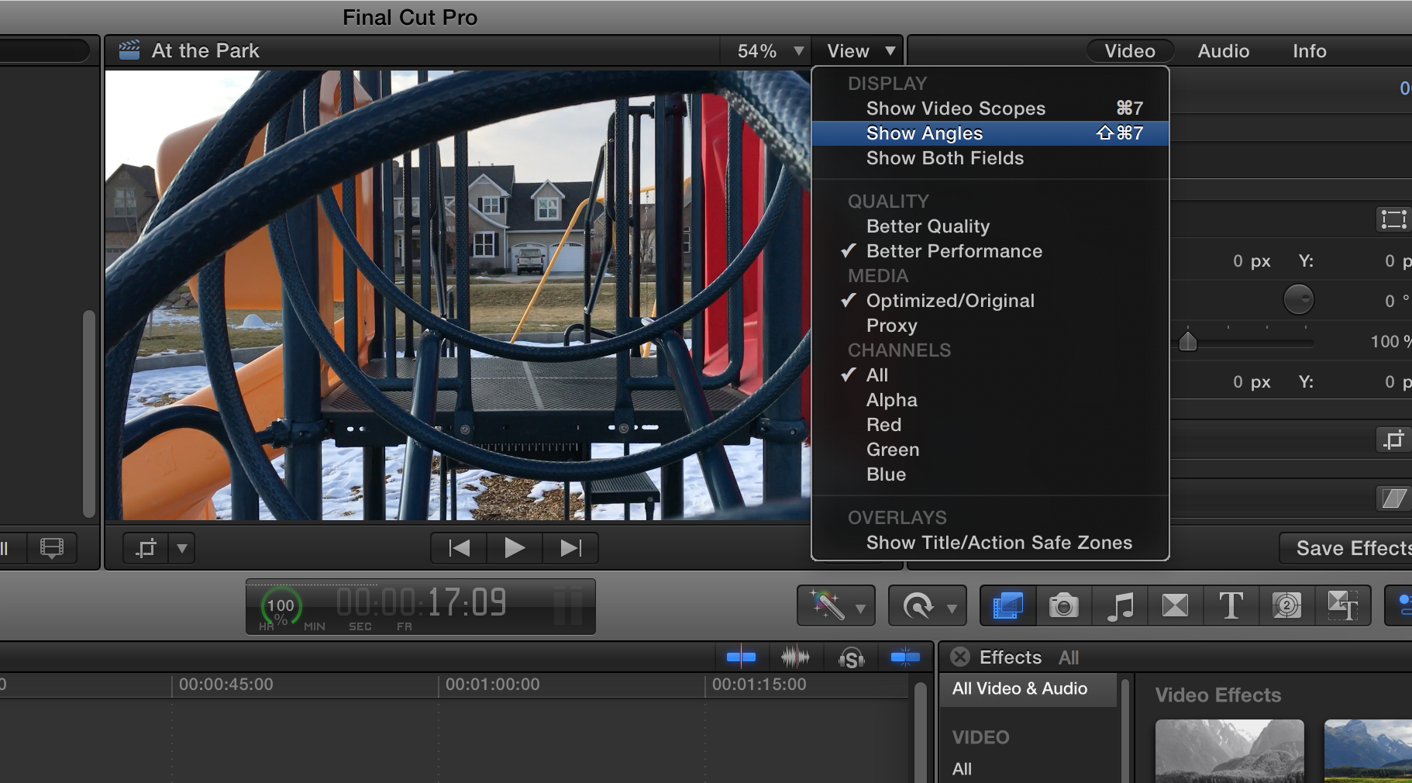Toggle the Effects browser icon

point(1007,605)
